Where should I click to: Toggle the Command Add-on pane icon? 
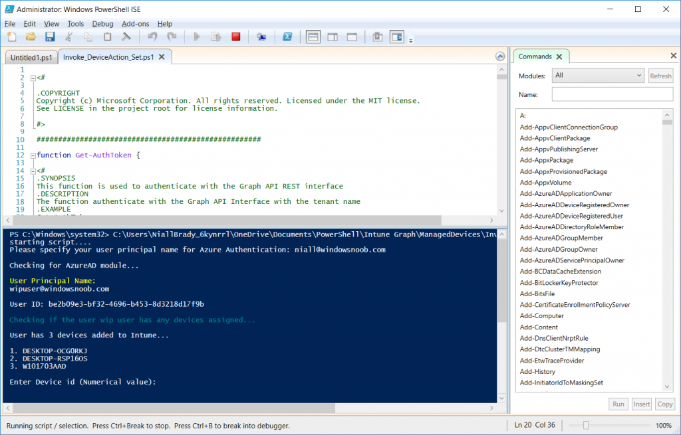point(397,37)
